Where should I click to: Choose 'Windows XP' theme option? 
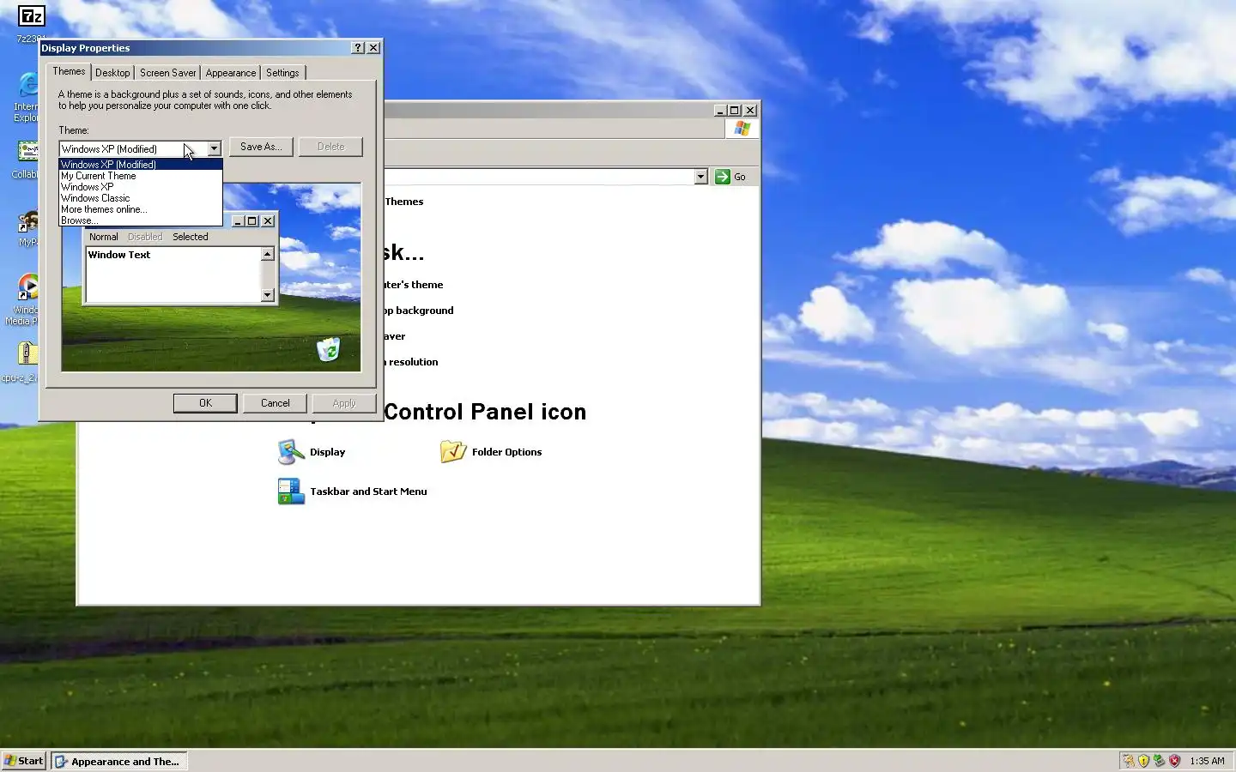click(141, 187)
